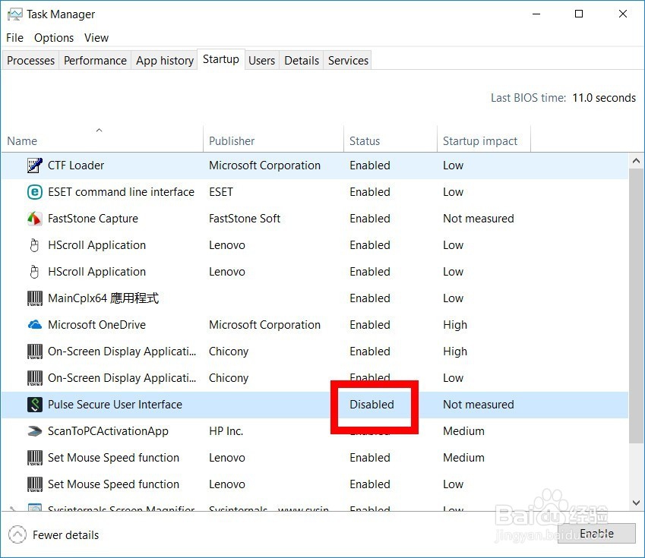Collapse view with the Fewer details arrow icon
The width and height of the screenshot is (645, 558).
click(17, 535)
